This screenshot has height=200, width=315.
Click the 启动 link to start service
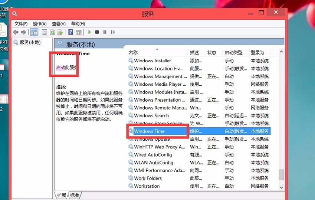(60, 68)
